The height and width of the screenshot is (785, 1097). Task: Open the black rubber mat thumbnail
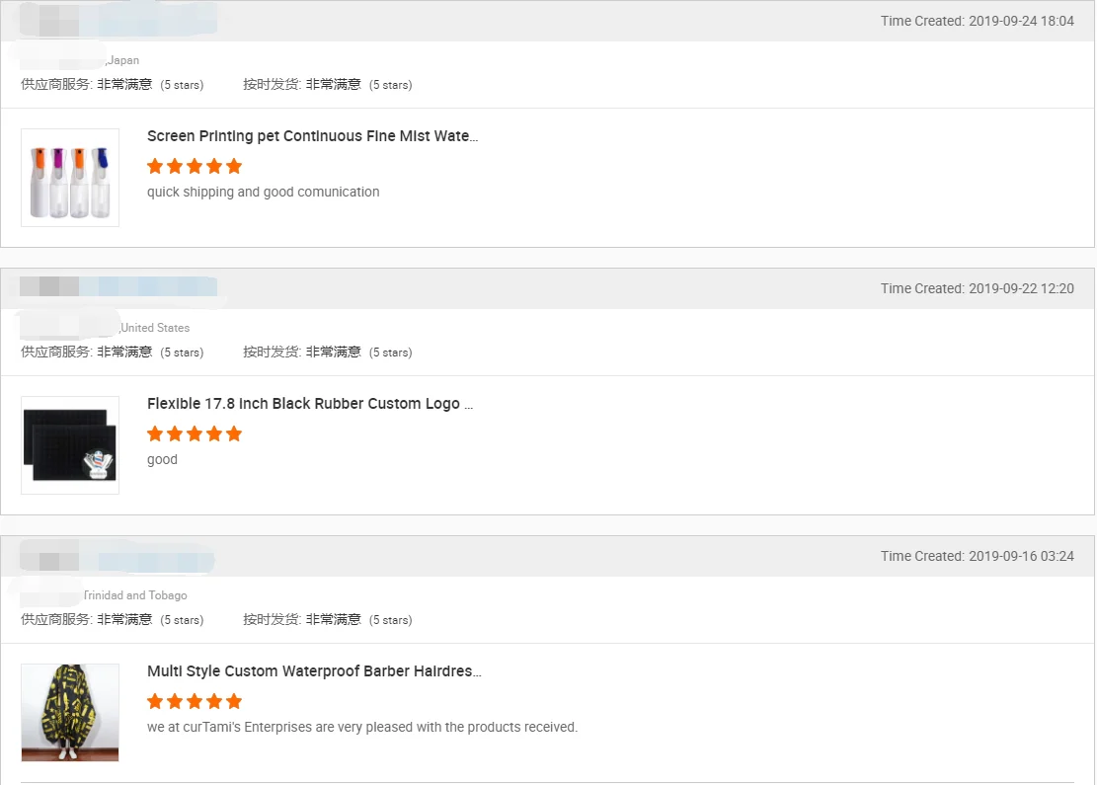[x=70, y=445]
